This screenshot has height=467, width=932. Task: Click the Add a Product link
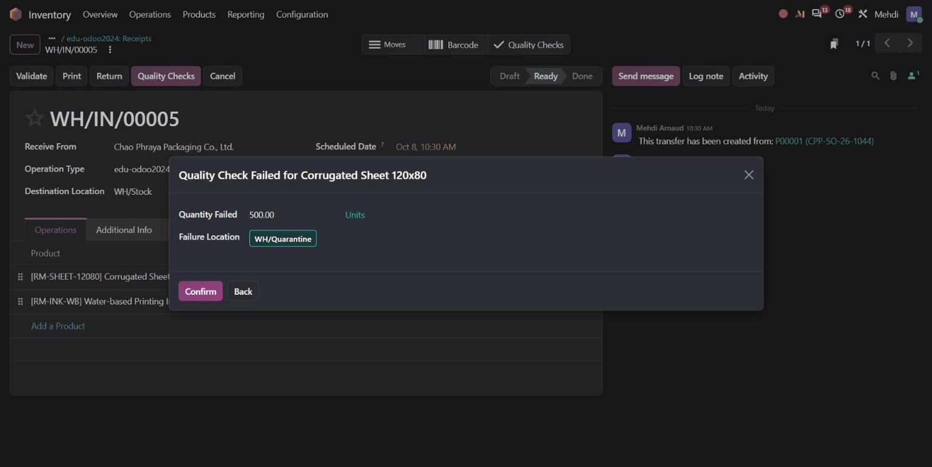[58, 326]
